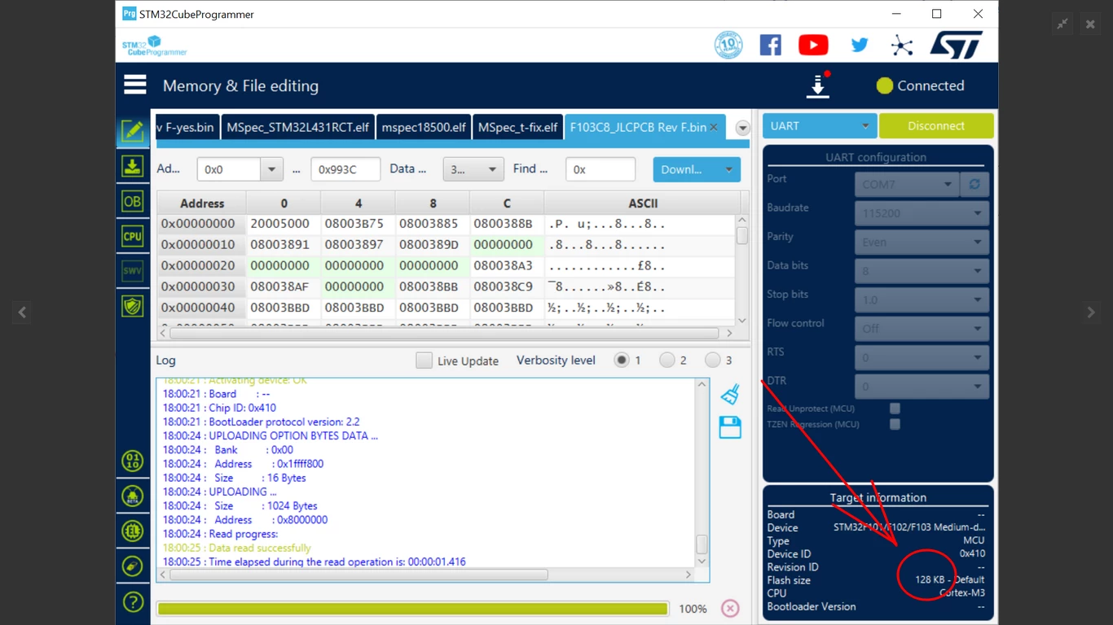This screenshot has height=625, width=1113.
Task: Exit fullscreen in the image viewer
Action: point(1062,24)
